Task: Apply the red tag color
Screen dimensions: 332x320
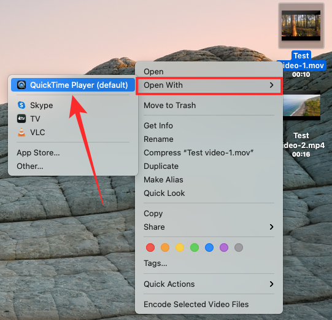Action: coord(150,248)
